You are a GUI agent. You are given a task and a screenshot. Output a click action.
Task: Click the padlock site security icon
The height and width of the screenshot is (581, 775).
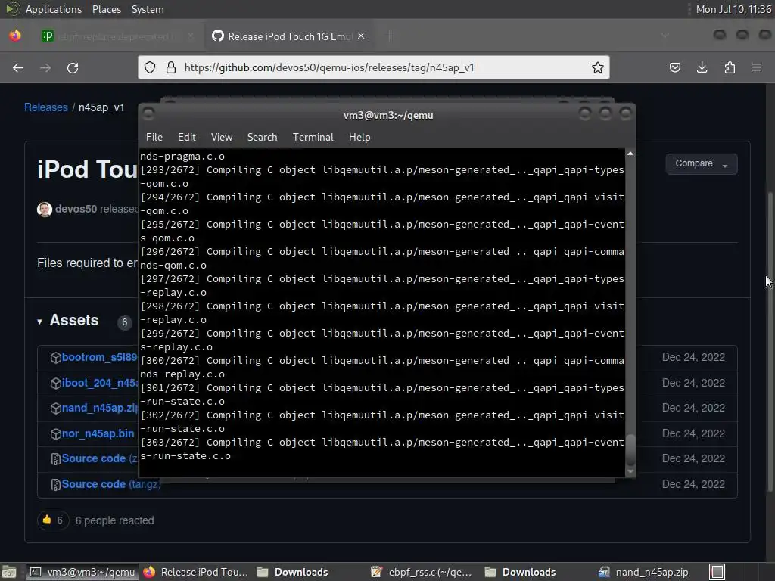point(171,67)
